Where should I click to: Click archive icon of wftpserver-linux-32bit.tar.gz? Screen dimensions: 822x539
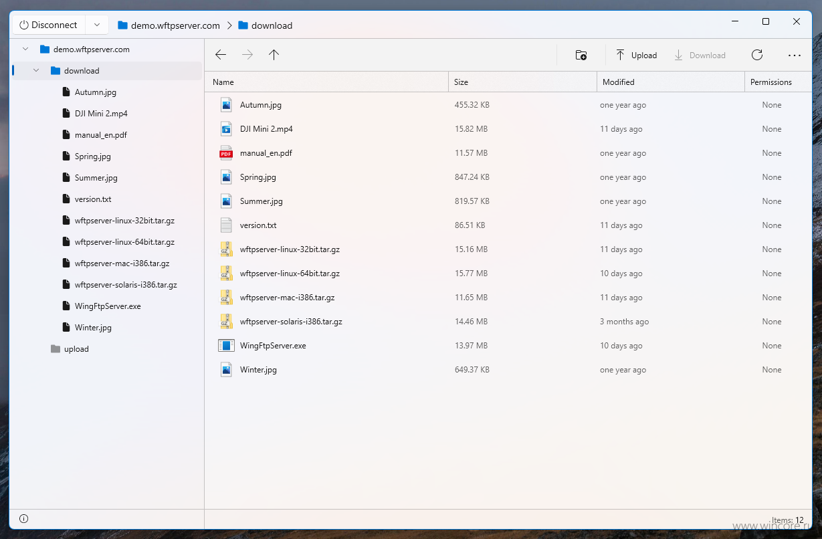(x=226, y=249)
